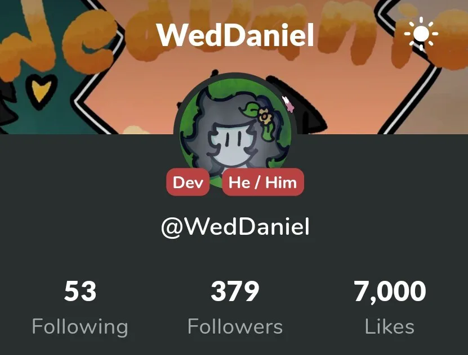Open the 53 following count
This screenshot has width=468, height=355.
point(81,291)
